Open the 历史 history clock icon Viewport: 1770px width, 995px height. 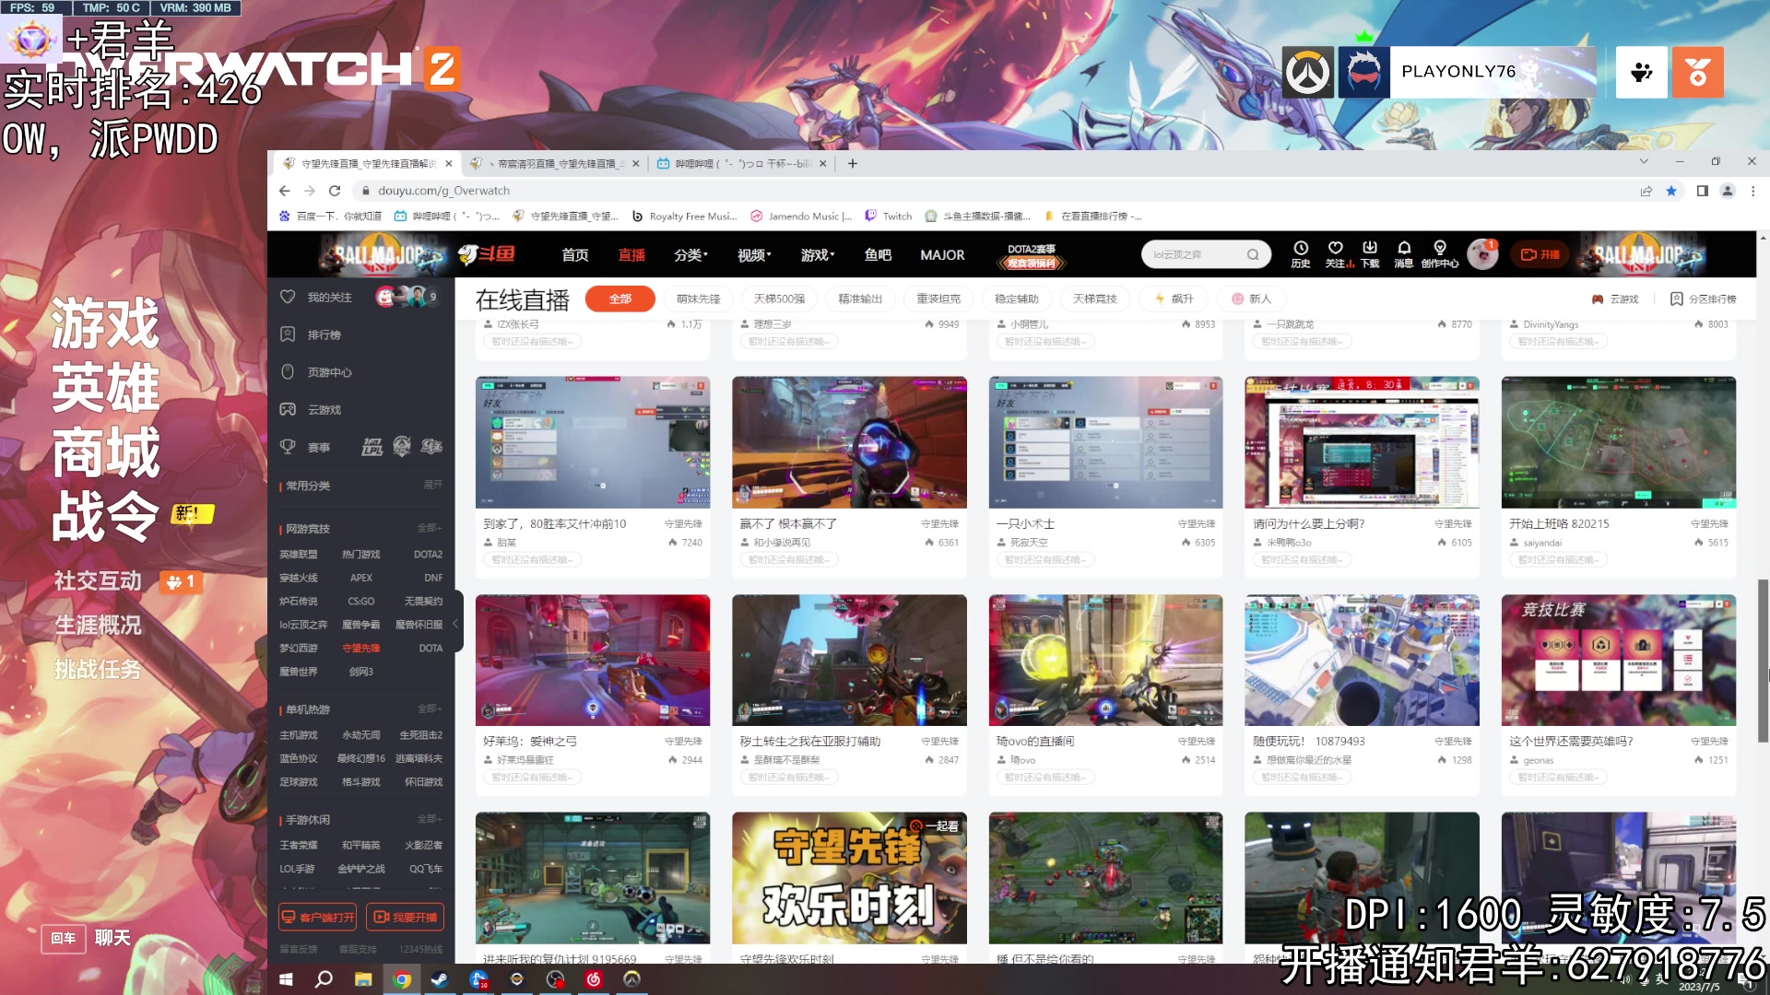click(1300, 248)
